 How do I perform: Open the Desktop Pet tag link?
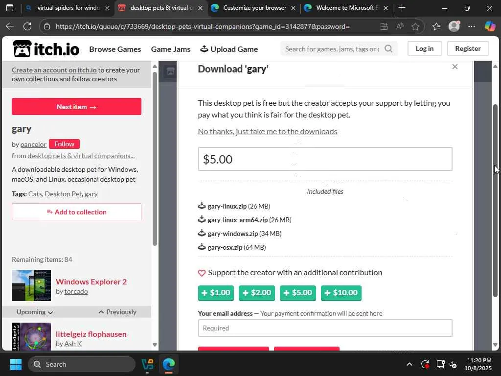63,194
